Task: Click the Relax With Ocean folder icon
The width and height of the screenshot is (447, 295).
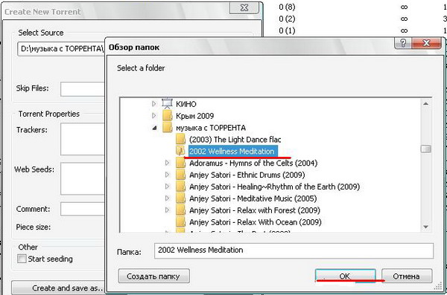Action: 181,222
